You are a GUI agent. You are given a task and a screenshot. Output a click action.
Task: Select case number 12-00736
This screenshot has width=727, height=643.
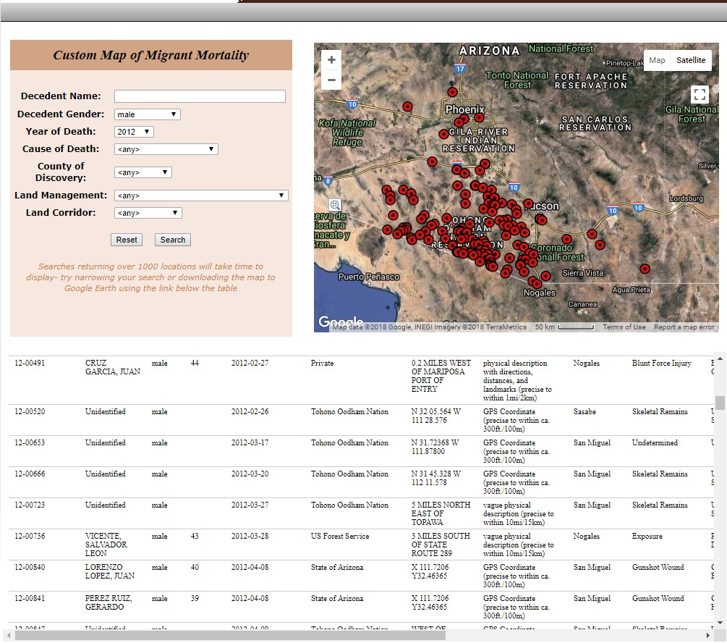pyautogui.click(x=30, y=536)
